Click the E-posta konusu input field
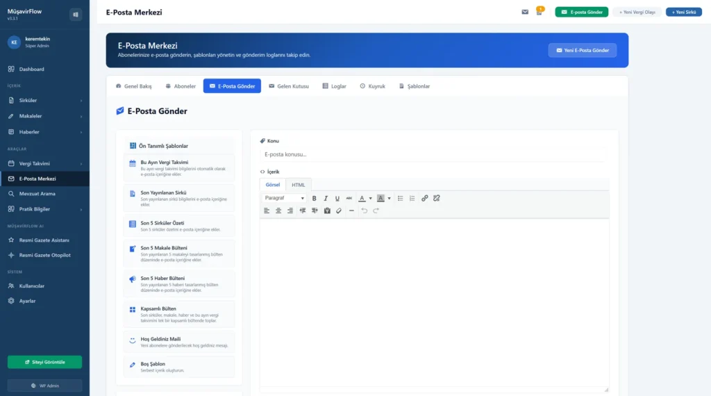 click(433, 155)
